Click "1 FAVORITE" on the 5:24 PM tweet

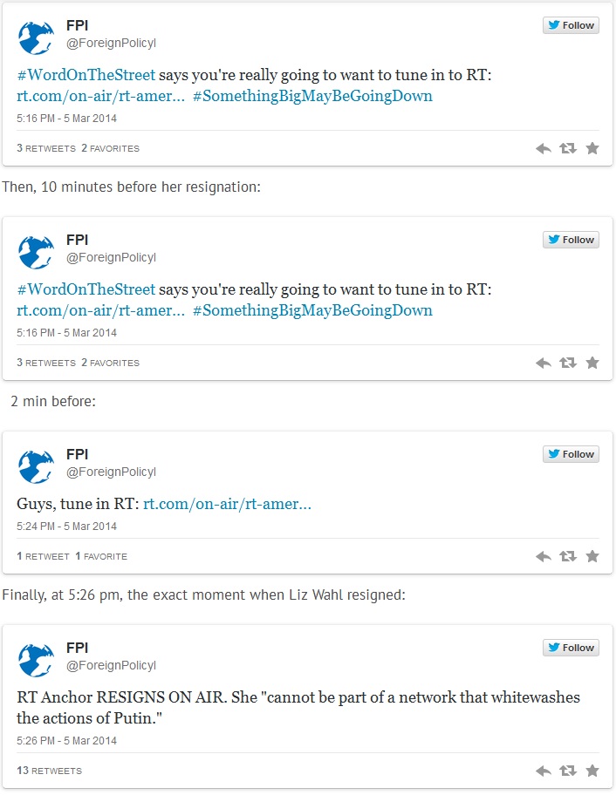101,556
